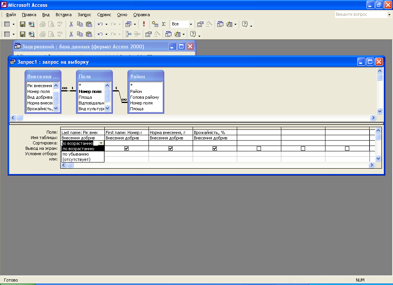
Task: Show Database Window icon on upper toolbar
Action: [x=220, y=24]
